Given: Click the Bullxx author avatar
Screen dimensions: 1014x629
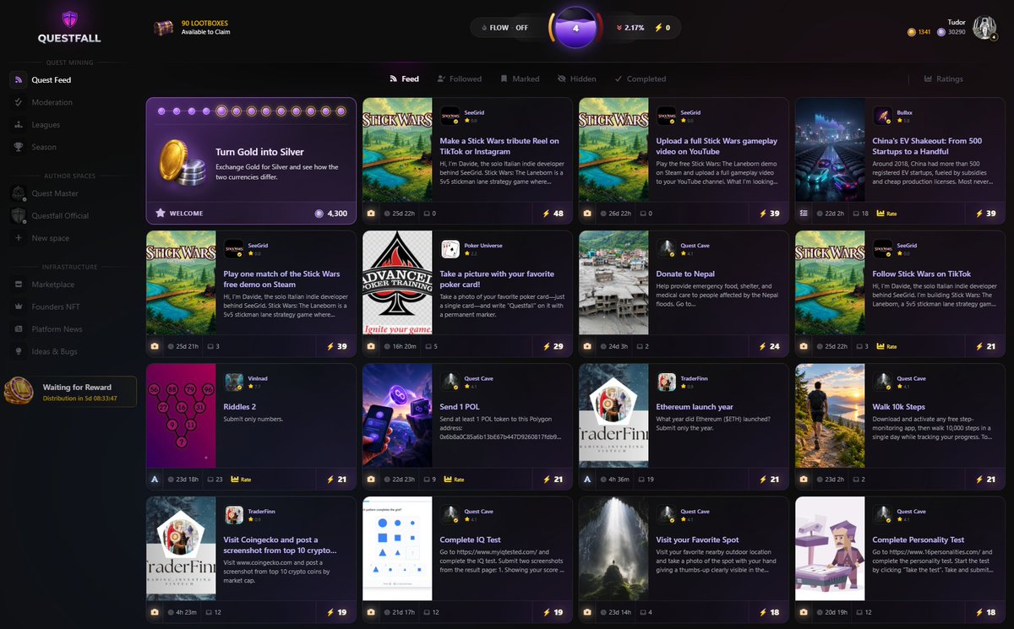Looking at the screenshot, I should pyautogui.click(x=883, y=116).
